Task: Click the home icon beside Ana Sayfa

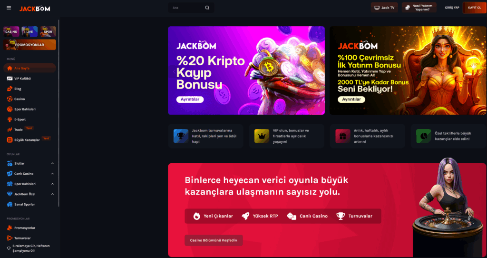Action: coord(10,68)
